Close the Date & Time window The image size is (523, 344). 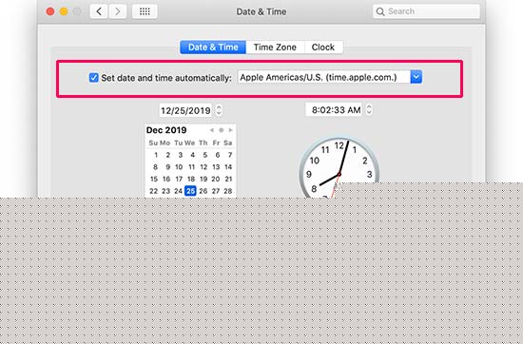tap(50, 11)
